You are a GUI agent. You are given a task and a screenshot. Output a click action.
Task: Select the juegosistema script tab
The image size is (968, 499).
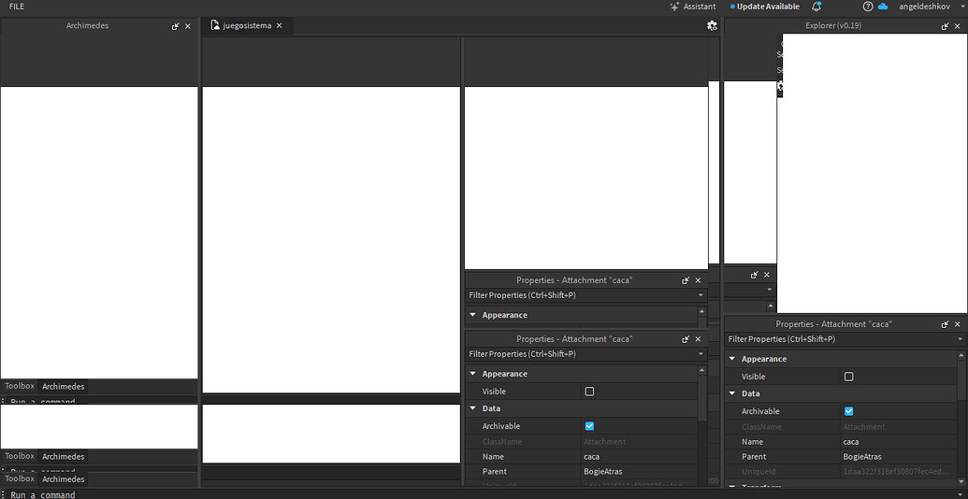[x=247, y=26]
